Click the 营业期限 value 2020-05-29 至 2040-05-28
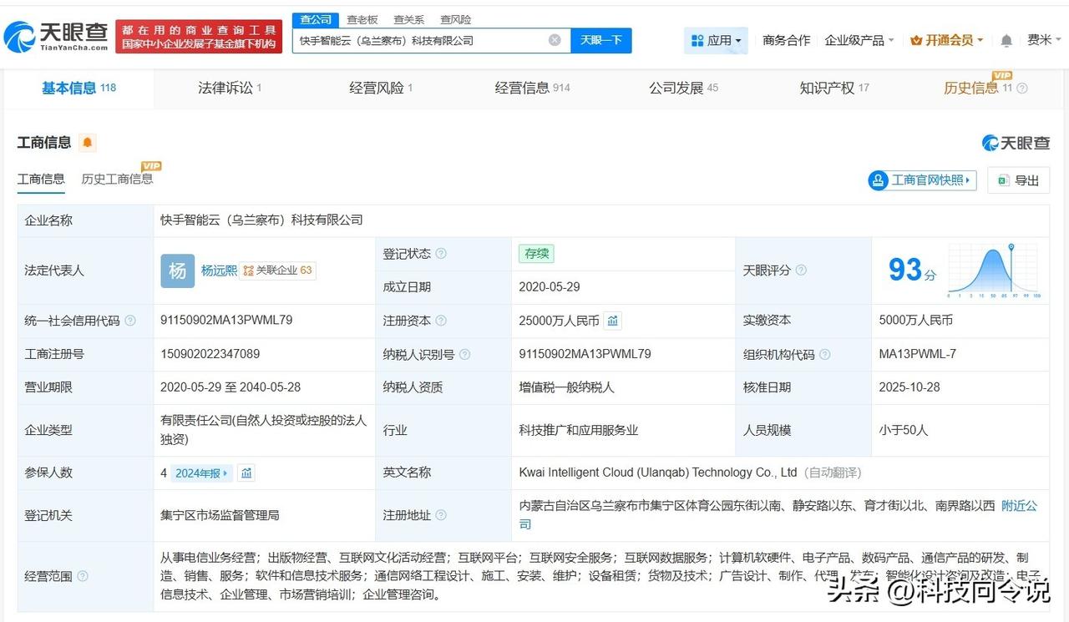Viewport: 1069px width, 622px height. coord(231,387)
